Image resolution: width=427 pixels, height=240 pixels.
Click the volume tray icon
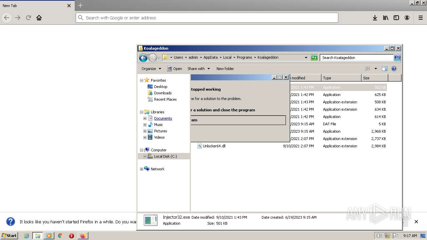(x=379, y=236)
